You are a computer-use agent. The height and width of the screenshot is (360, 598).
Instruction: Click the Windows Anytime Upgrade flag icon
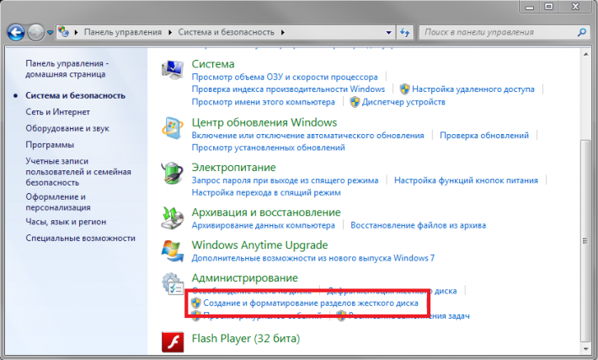(x=173, y=250)
